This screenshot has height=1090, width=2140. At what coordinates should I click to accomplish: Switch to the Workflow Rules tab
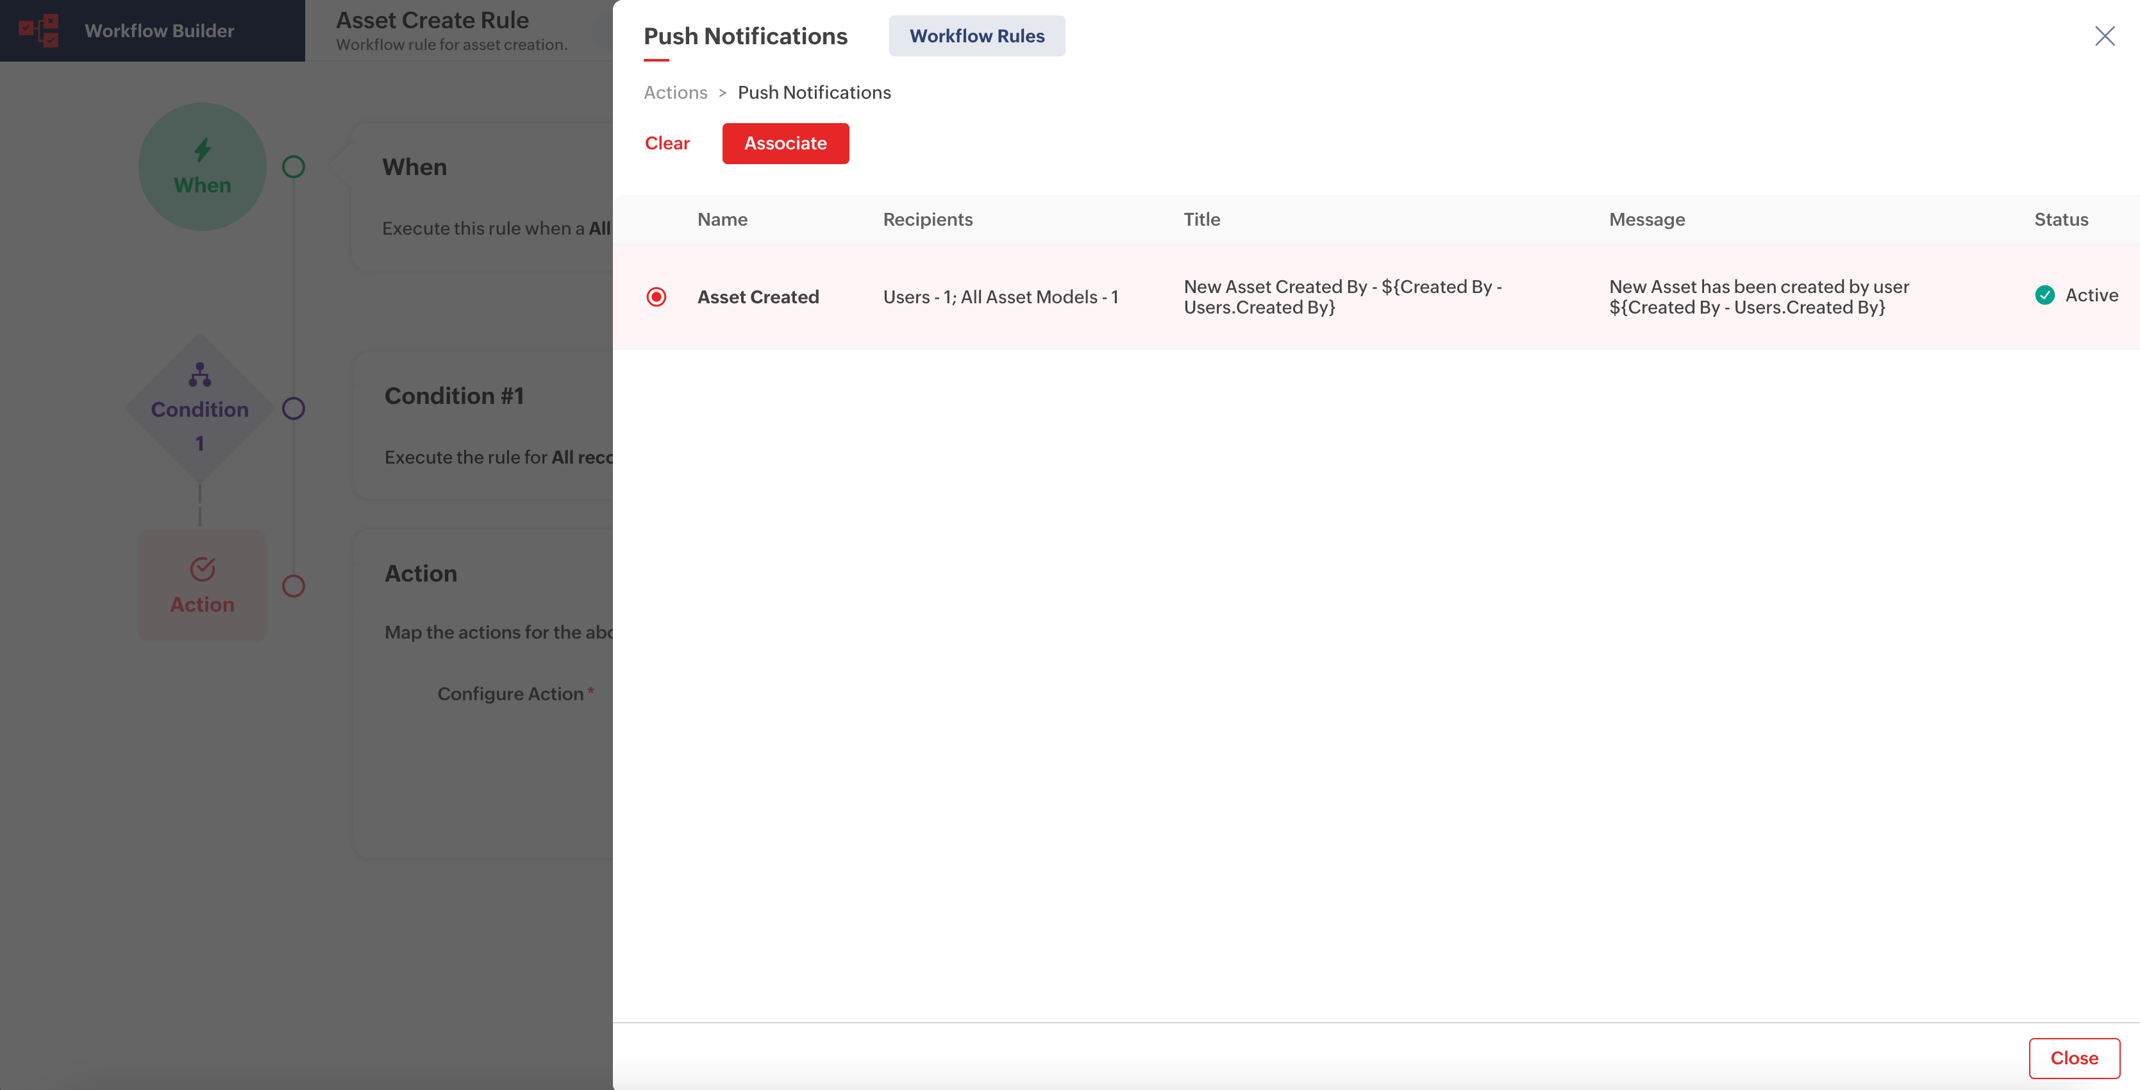(x=976, y=36)
